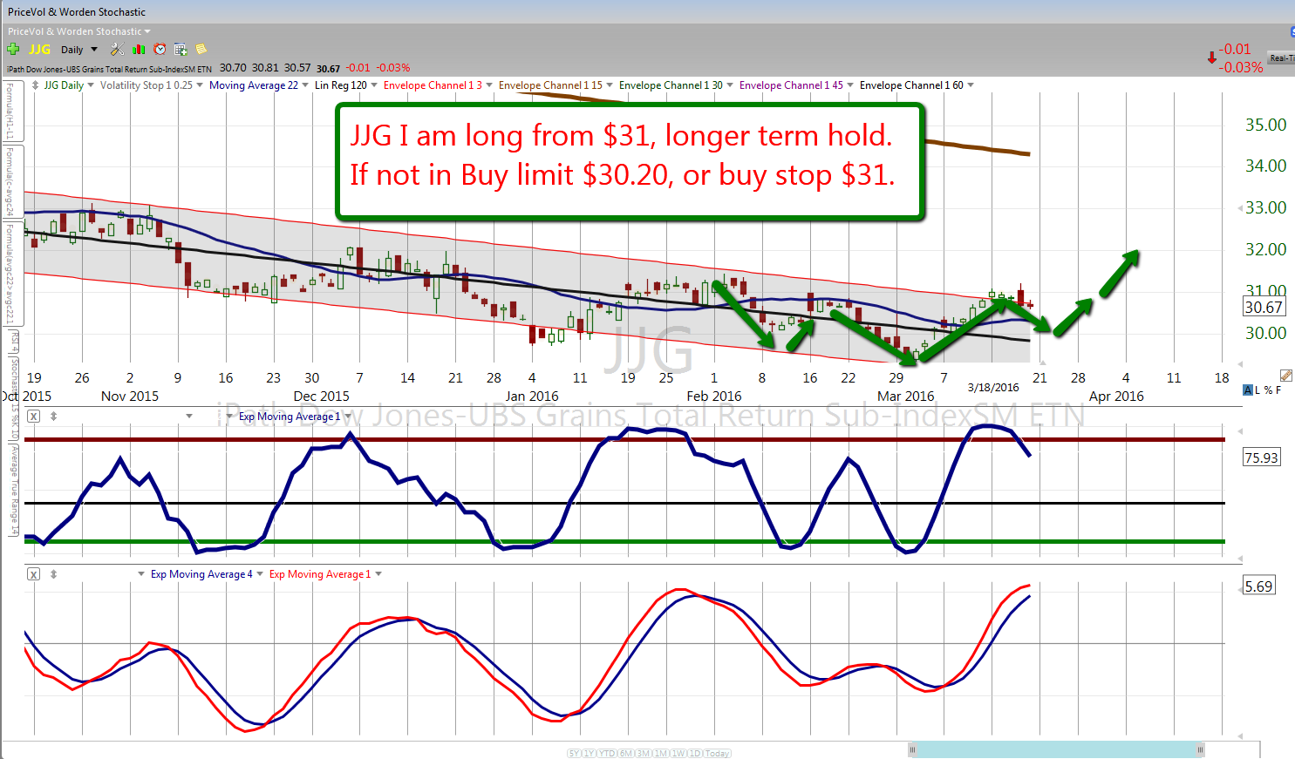
Task: Select the L (log) scale toggle
Action: tap(1258, 390)
